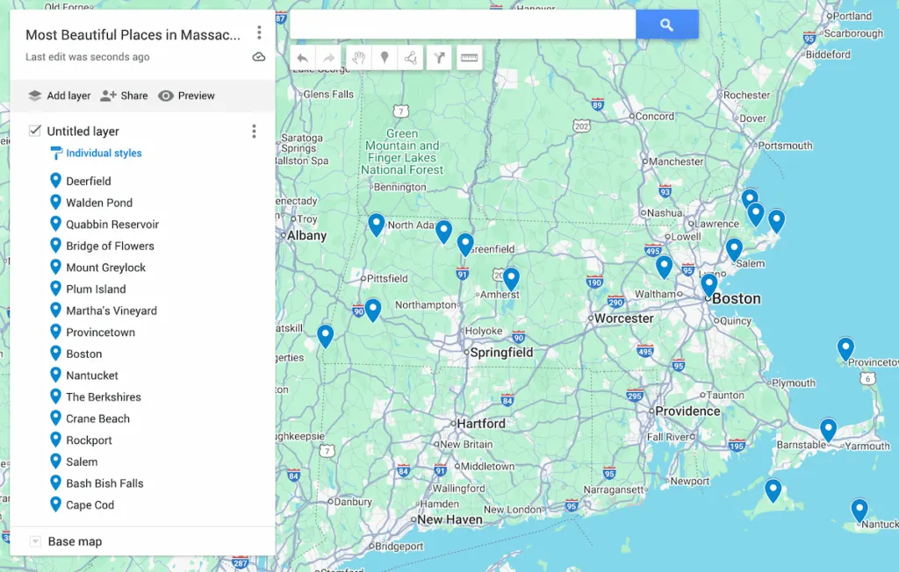This screenshot has width=899, height=572.
Task: Select the measure distances ruler tool
Action: [469, 58]
